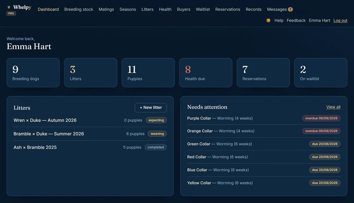The image size is (354, 203).
Task: Click the Help link
Action: (x=279, y=20)
